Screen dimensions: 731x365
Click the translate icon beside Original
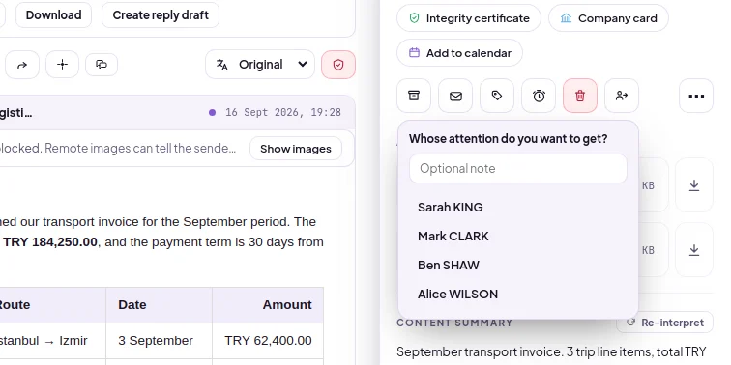[222, 65]
